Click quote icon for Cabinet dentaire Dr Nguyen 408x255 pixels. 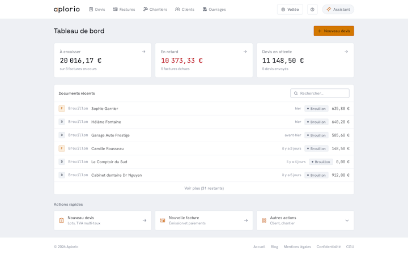pyautogui.click(x=62, y=175)
